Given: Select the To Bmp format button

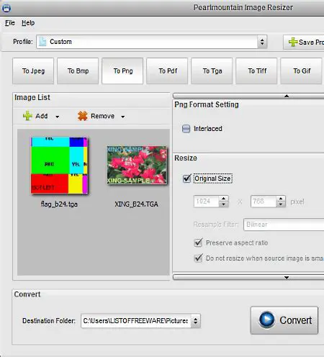Looking at the screenshot, I should [78, 71].
